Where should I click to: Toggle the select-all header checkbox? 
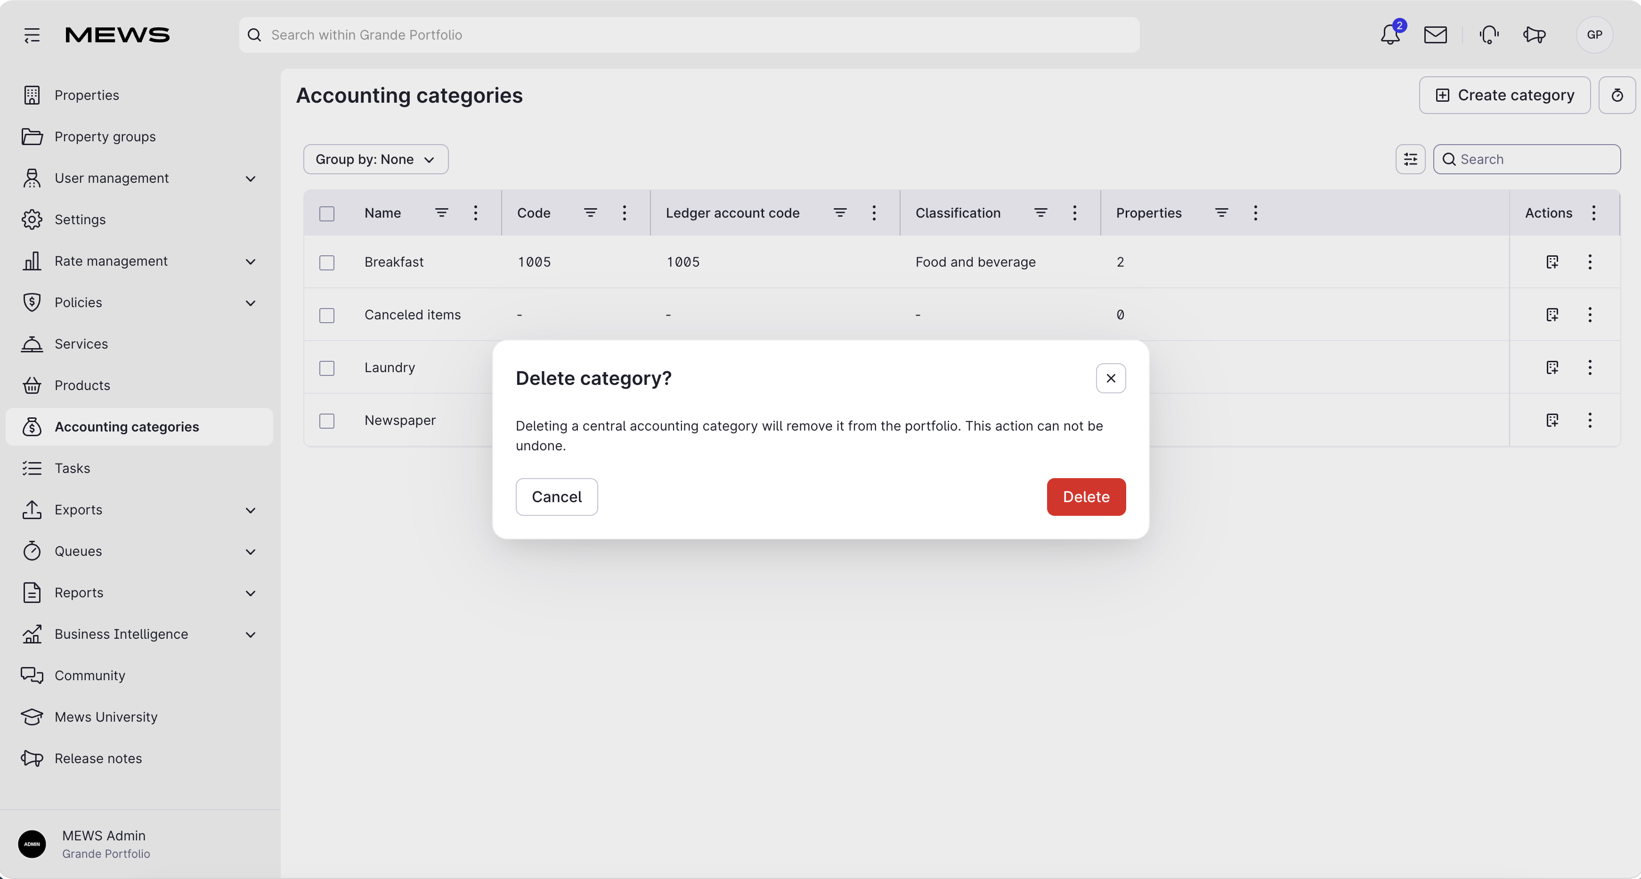[x=327, y=213]
